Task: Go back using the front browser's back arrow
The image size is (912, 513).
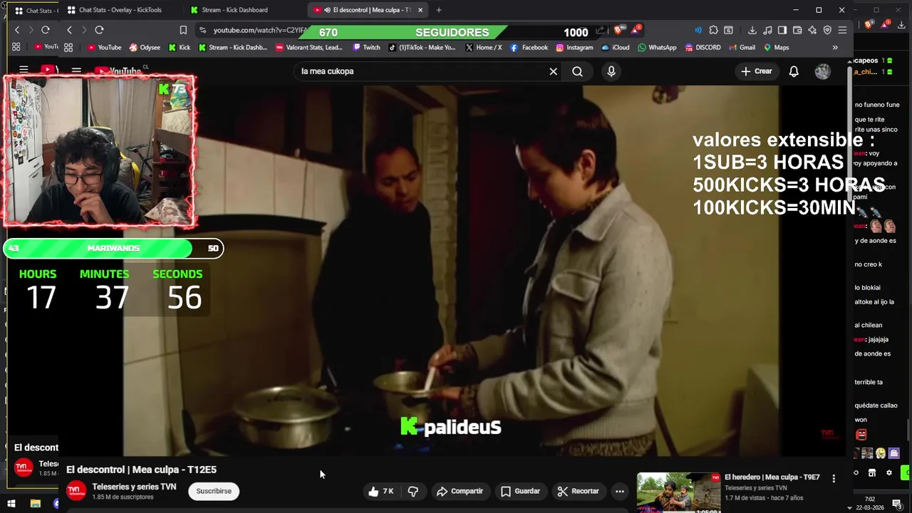Action: (69, 30)
